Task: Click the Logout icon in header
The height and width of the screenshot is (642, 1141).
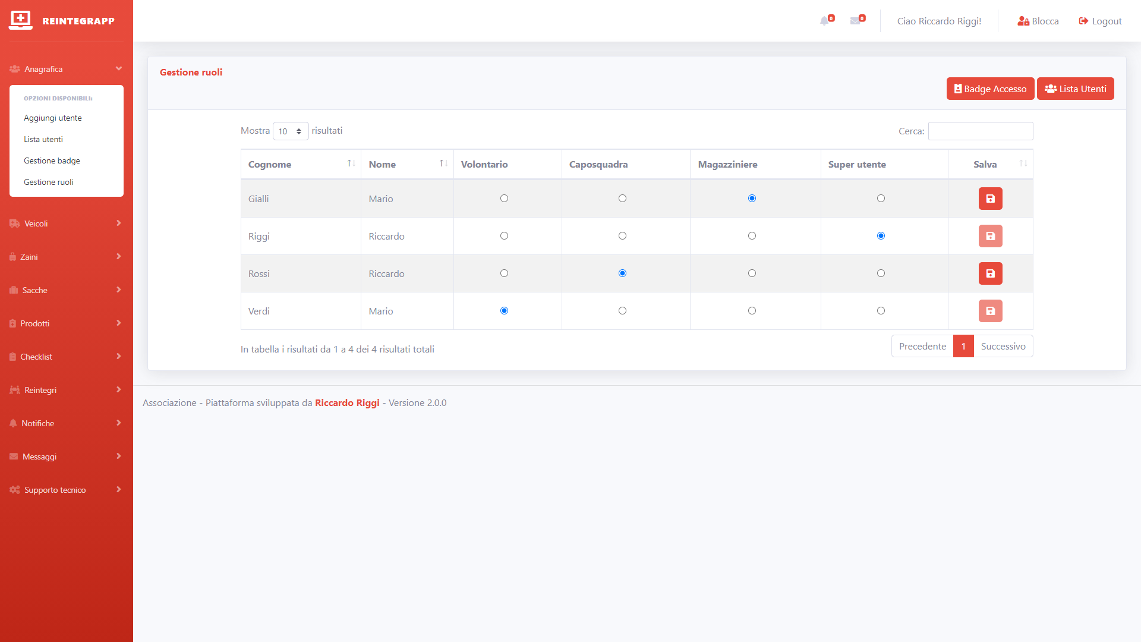Action: coord(1083,21)
